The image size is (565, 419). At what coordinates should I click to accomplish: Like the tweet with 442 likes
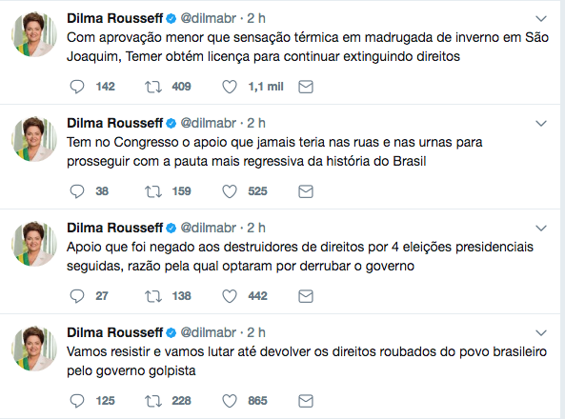[230, 296]
